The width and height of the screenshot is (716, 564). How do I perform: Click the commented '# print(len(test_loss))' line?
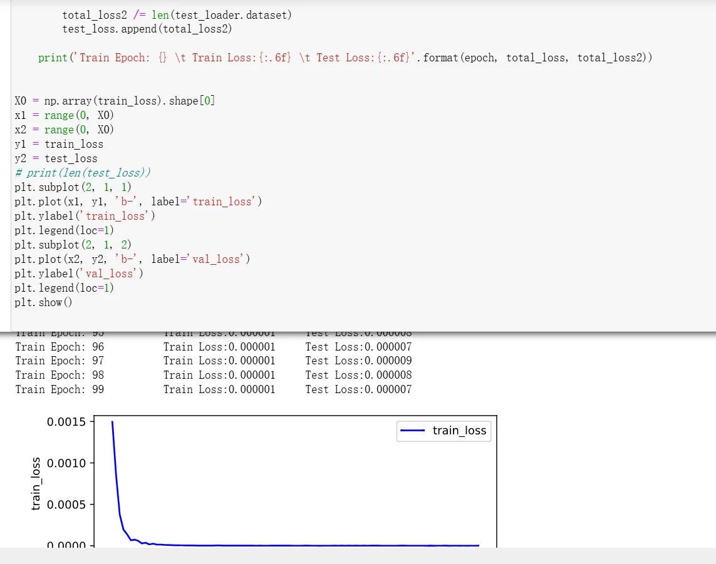click(82, 173)
